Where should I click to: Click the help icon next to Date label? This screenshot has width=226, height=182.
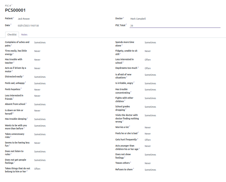click(11, 25)
